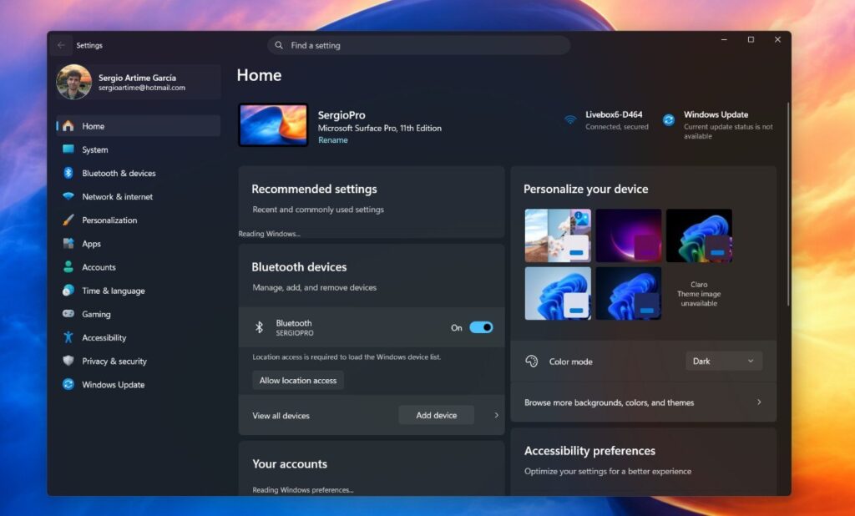Click the Bluetooth & devices sidebar icon
The width and height of the screenshot is (855, 516).
(68, 173)
